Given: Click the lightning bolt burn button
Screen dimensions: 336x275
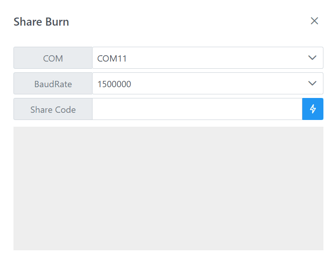Looking at the screenshot, I should tap(313, 109).
